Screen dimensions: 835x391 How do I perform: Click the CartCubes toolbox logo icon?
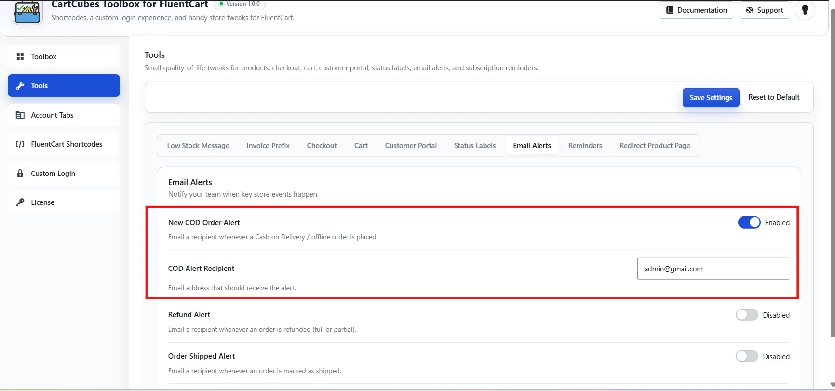27,12
